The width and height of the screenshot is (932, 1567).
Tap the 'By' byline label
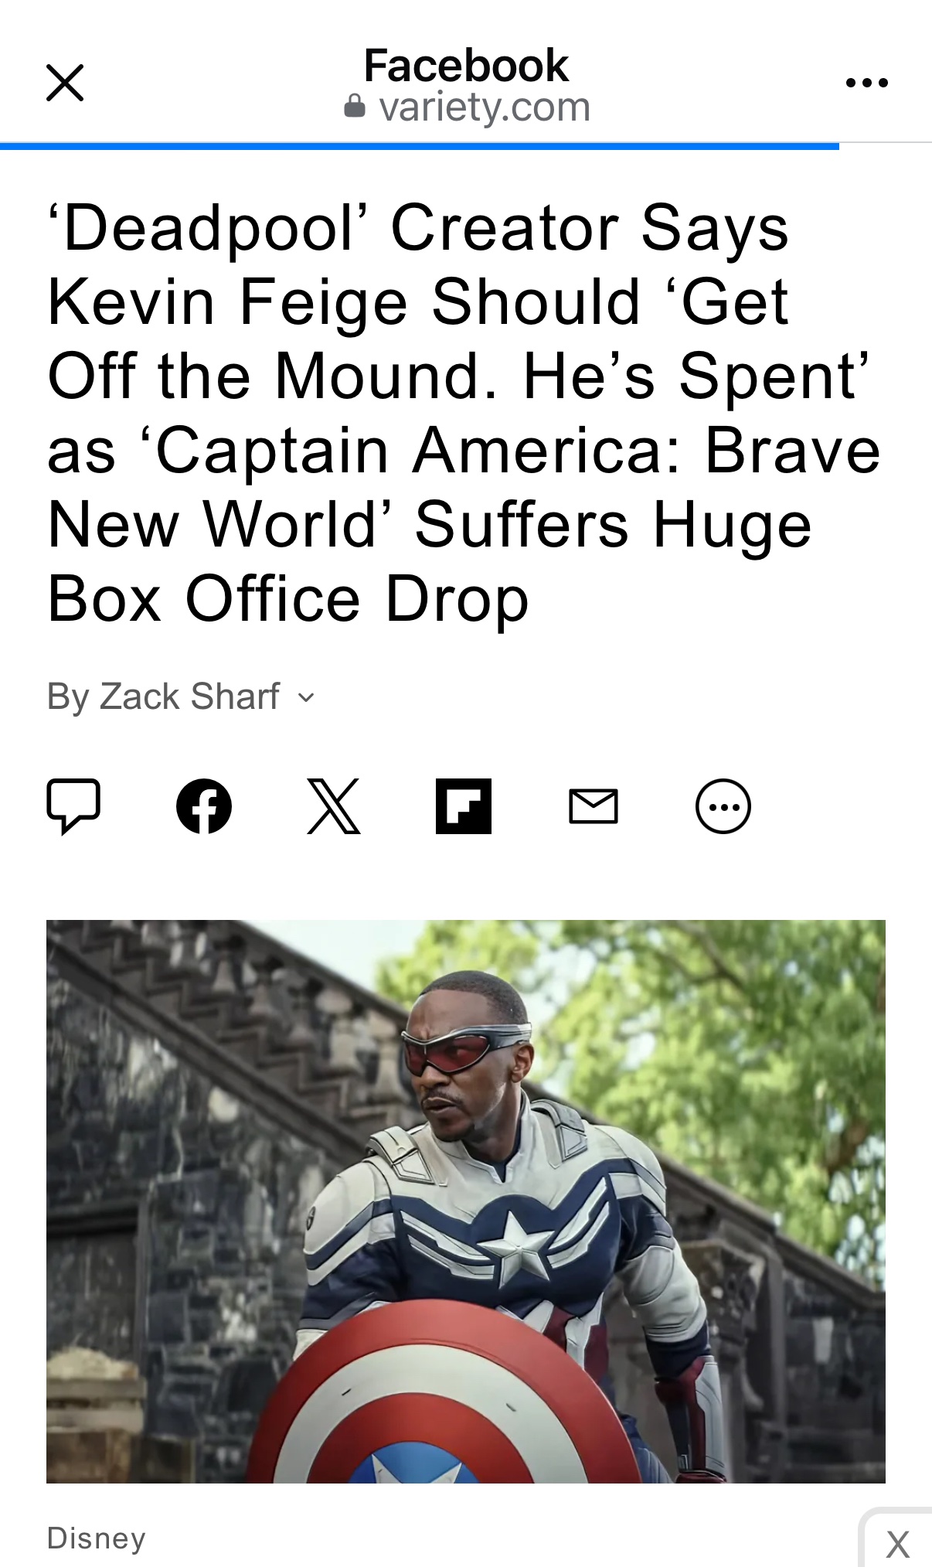click(x=69, y=697)
